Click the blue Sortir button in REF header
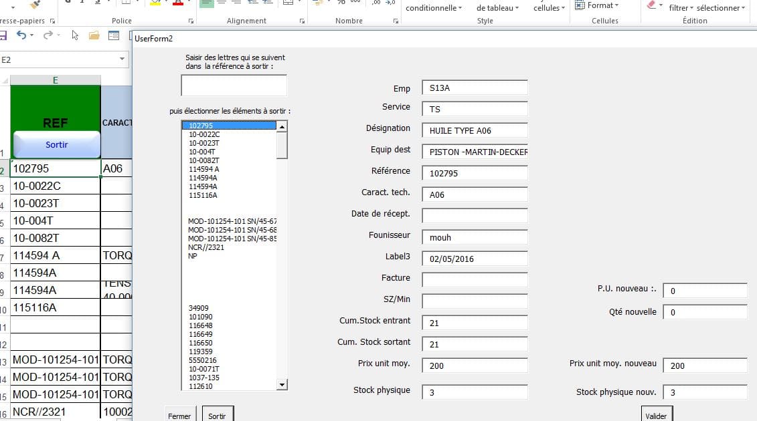The image size is (757, 421). click(57, 144)
